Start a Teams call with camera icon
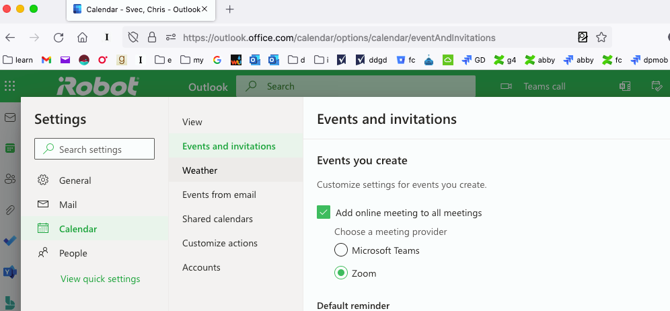The height and width of the screenshot is (311, 670). (506, 86)
